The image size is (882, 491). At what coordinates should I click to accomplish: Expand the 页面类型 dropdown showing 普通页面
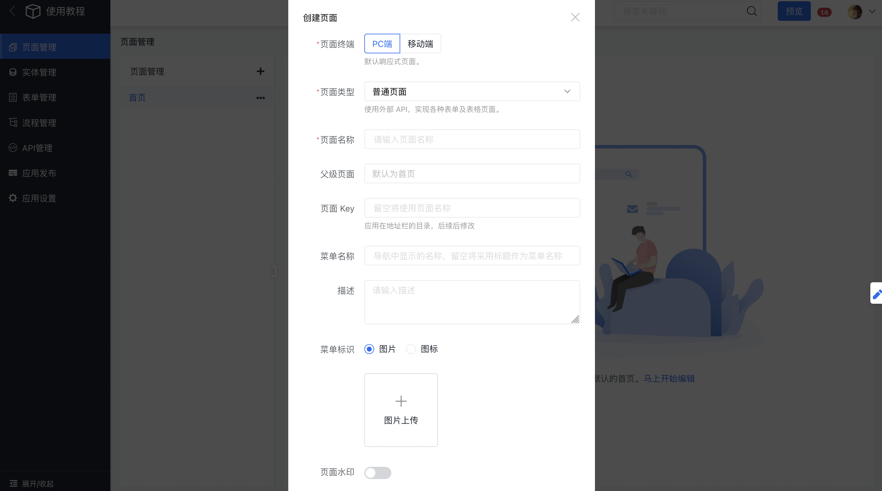(472, 91)
